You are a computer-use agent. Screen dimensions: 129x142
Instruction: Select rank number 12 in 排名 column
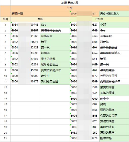(5, 87)
